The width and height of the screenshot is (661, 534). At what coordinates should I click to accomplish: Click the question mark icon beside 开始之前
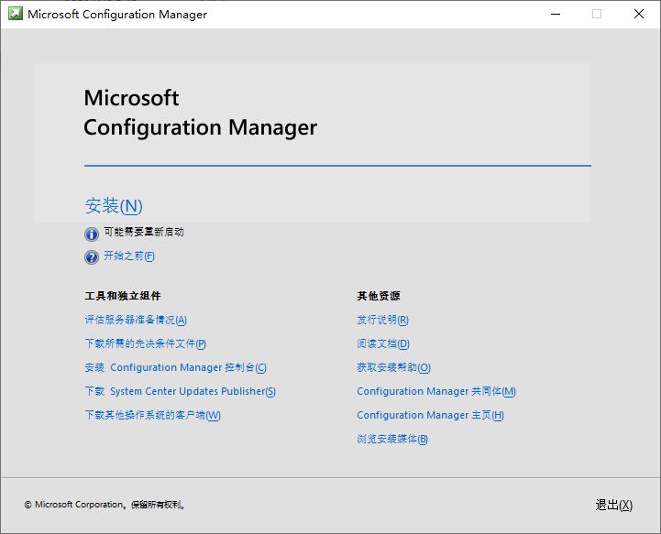[x=91, y=257]
